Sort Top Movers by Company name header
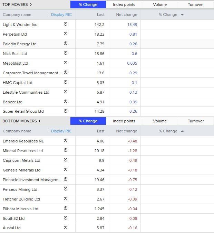Image resolution: width=214 pixels, height=233 pixels. pos(17,15)
